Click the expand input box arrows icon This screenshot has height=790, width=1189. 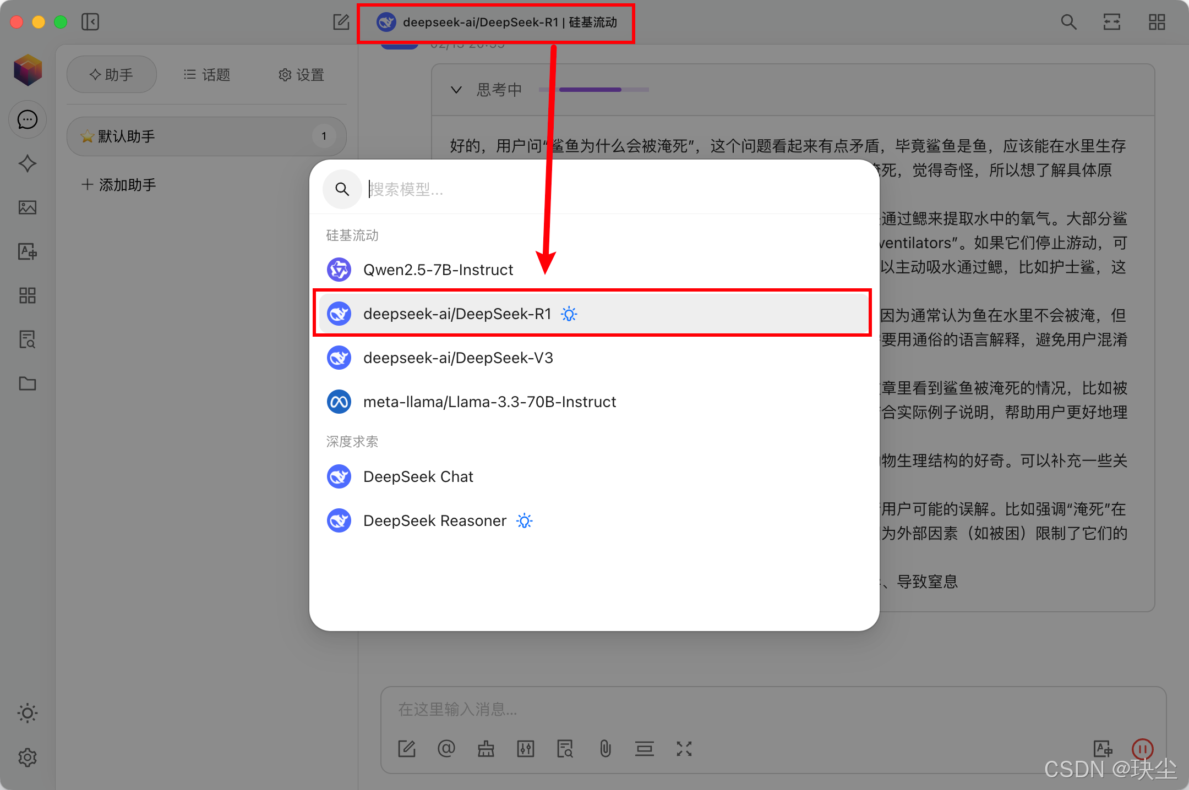click(684, 749)
